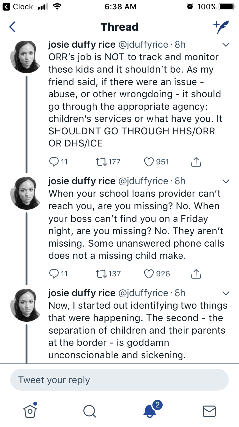Viewport: 239px width, 427px height.
Task: Open the Messages envelope tab
Action: pos(209,411)
